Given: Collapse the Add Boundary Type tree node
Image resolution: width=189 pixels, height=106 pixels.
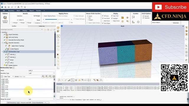Looking at the screenshot, I should click(x=3, y=52).
